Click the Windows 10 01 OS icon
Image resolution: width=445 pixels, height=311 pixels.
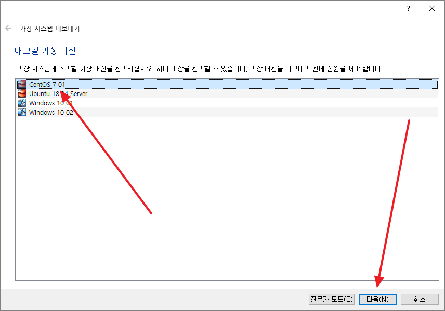pyautogui.click(x=21, y=103)
